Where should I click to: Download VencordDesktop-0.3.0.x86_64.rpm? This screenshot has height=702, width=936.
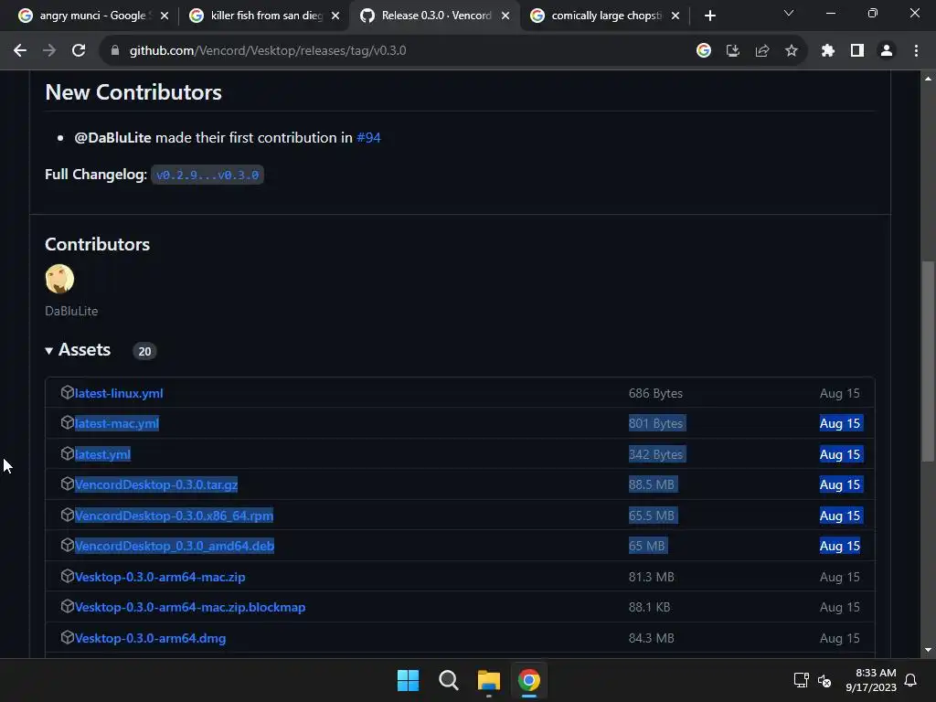[175, 516]
